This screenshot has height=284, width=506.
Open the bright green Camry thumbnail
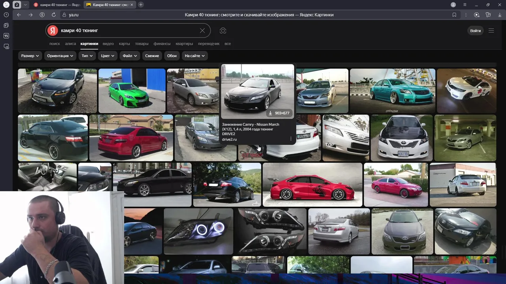pos(132,91)
